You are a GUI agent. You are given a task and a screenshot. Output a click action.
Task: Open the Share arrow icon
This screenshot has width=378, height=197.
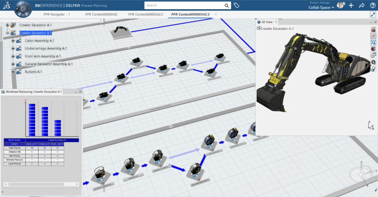[x=362, y=6]
